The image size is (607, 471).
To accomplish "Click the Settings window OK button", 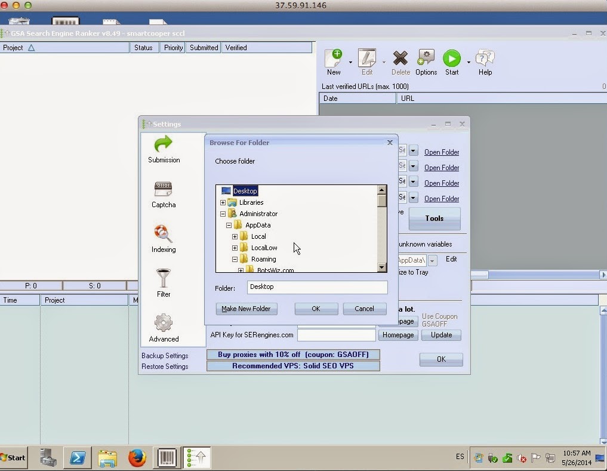I will tap(441, 359).
